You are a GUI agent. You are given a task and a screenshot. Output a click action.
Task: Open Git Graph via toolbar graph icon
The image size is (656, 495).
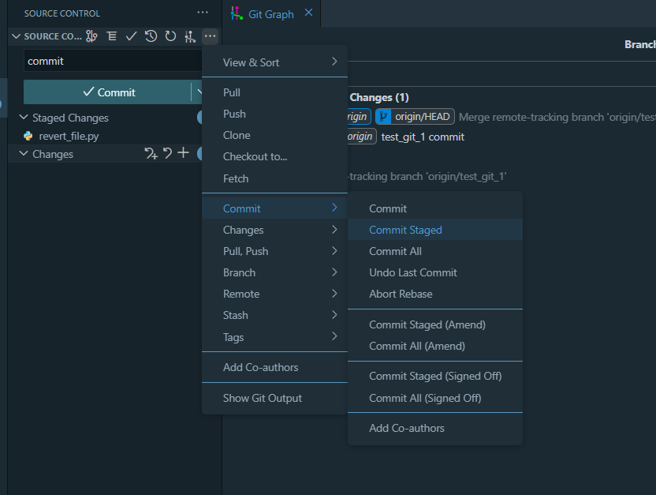click(190, 36)
